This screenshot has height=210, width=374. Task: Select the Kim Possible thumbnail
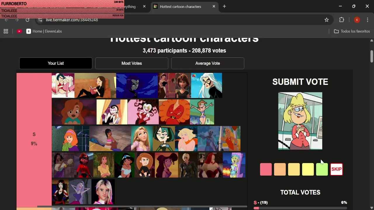pyautogui.click(x=145, y=165)
